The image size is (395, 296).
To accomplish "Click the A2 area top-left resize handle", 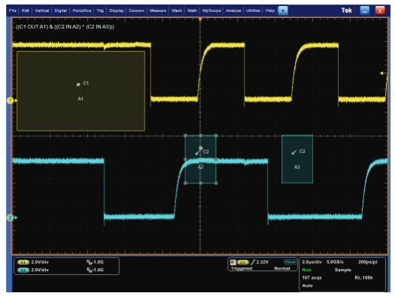I will click(185, 136).
